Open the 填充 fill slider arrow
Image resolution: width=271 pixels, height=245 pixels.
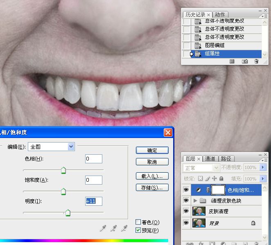point(263,178)
